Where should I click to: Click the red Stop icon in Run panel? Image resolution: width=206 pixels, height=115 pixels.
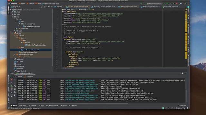pyautogui.click(x=12, y=80)
